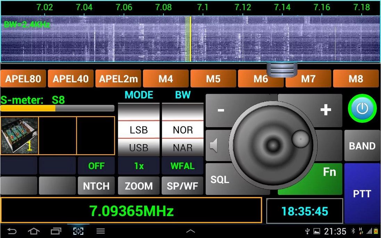
Task: Tap the battery status icon
Action: coord(376,231)
